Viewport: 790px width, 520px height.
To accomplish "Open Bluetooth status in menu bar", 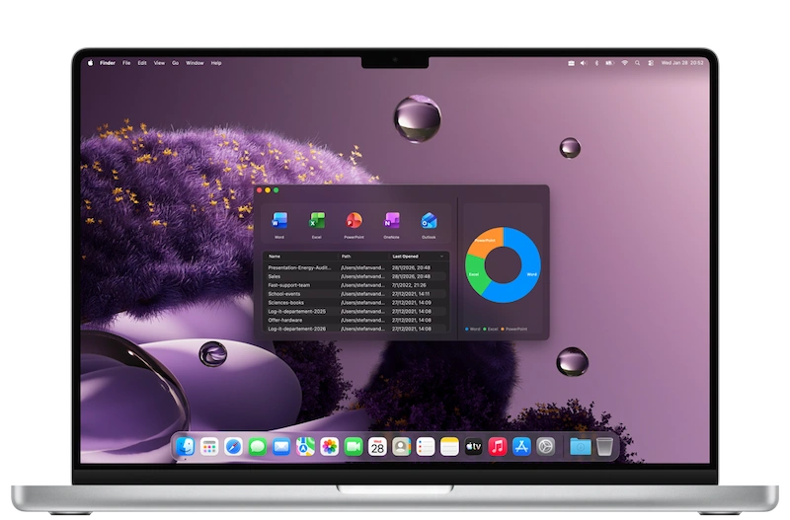I will [596, 63].
